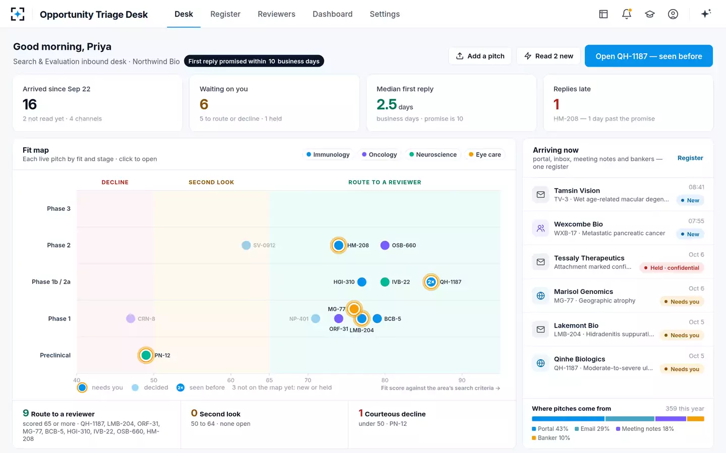Click Open QH-1187 — seen before button
This screenshot has width=726, height=453.
(648, 56)
